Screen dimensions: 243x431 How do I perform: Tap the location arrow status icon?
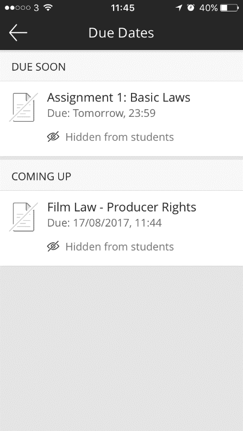pyautogui.click(x=179, y=8)
